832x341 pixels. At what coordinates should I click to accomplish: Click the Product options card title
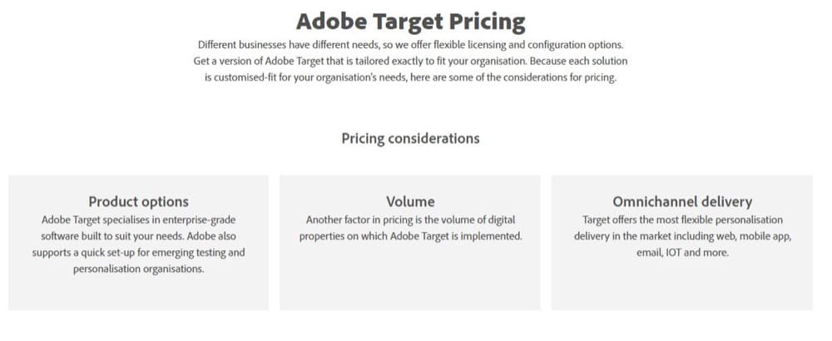(x=138, y=201)
